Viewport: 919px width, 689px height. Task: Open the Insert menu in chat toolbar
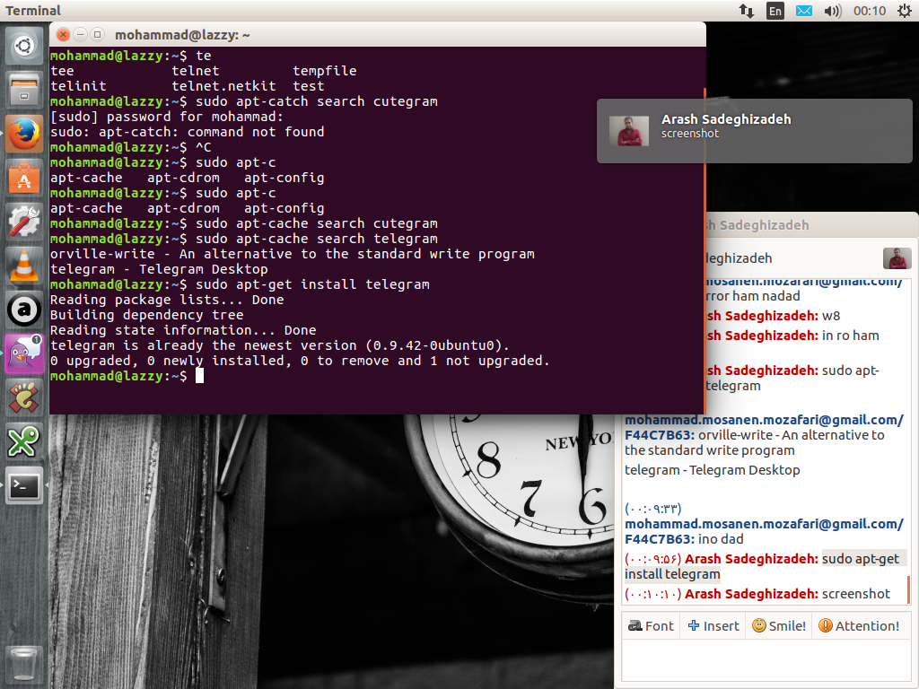click(713, 625)
